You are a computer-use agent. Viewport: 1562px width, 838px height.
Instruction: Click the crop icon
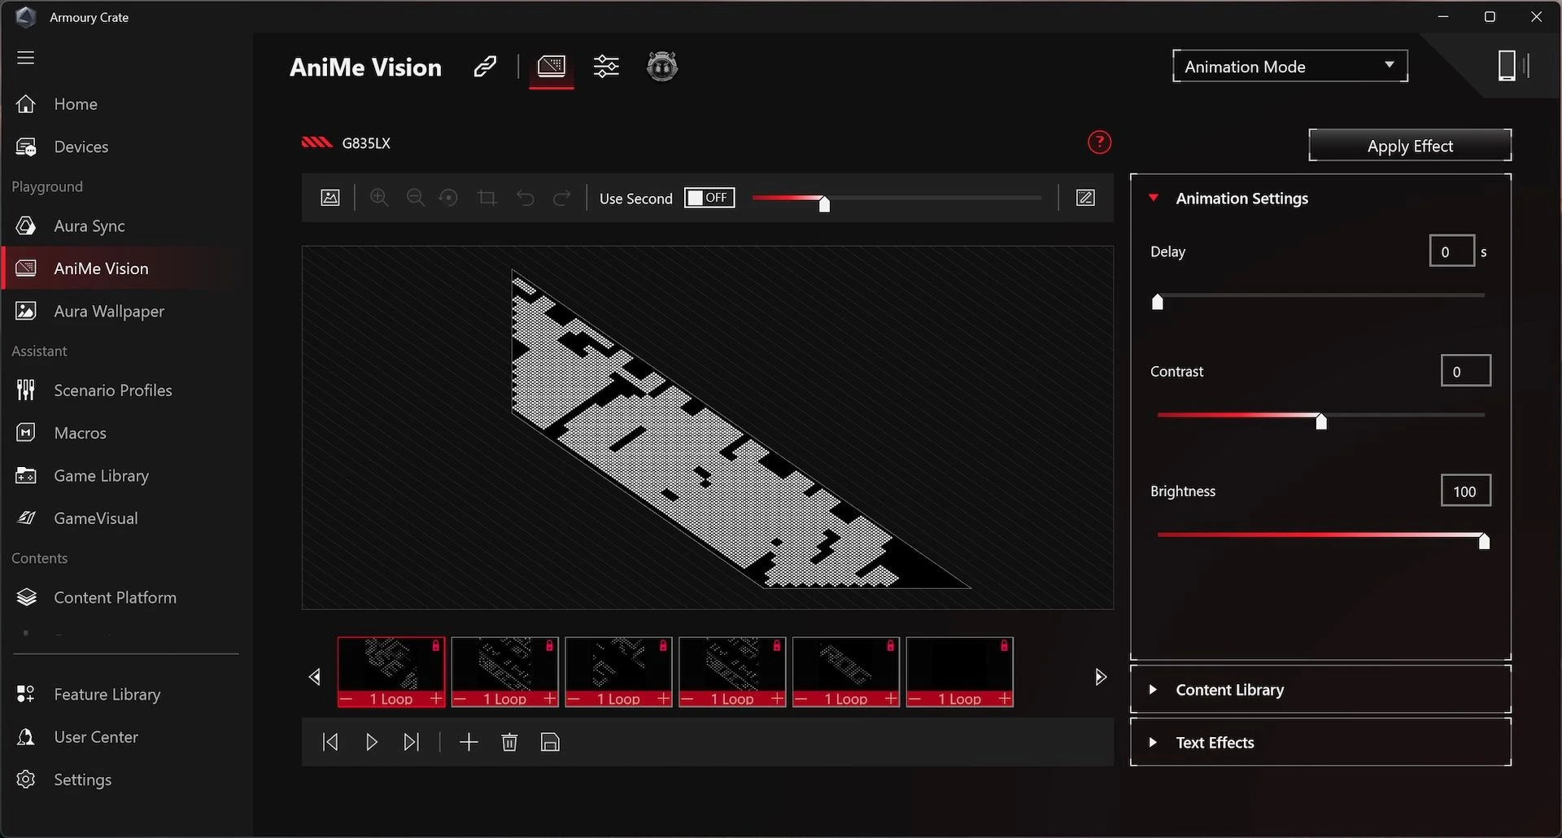coord(487,198)
